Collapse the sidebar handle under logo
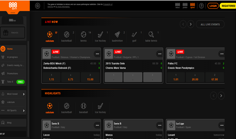The height and width of the screenshot is (139, 236). tap(13, 13)
